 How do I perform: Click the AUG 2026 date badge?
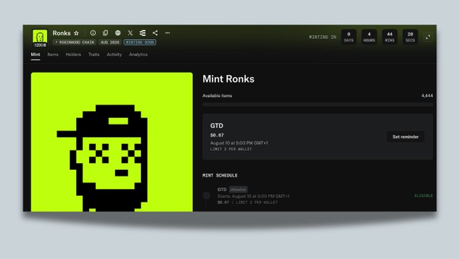coord(110,42)
